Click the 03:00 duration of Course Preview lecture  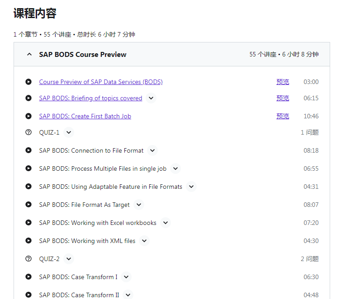coord(311,82)
